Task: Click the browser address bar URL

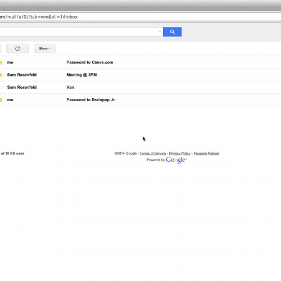Action: 39,17
